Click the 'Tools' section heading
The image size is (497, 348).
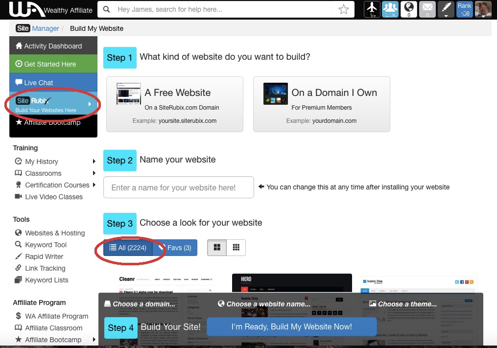(21, 219)
